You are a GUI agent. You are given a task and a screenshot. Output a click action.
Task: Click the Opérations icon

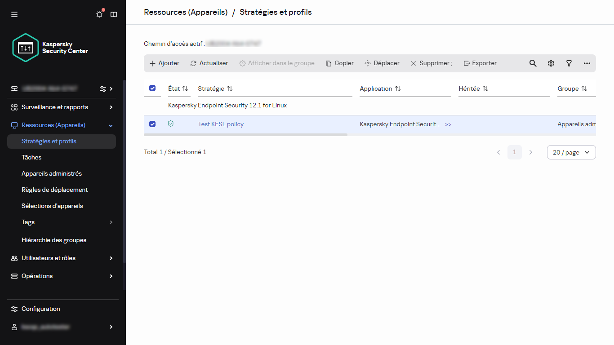coord(14,276)
